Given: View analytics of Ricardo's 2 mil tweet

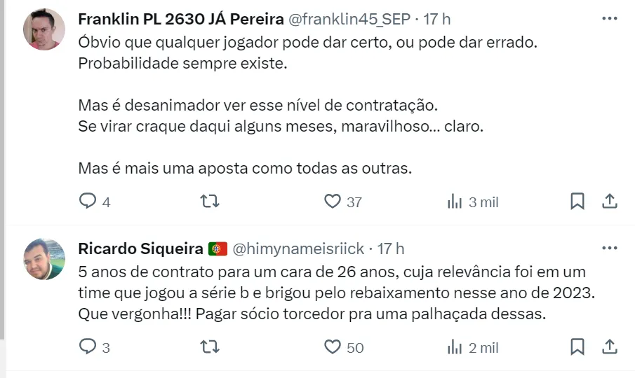Looking at the screenshot, I should pyautogui.click(x=455, y=346).
